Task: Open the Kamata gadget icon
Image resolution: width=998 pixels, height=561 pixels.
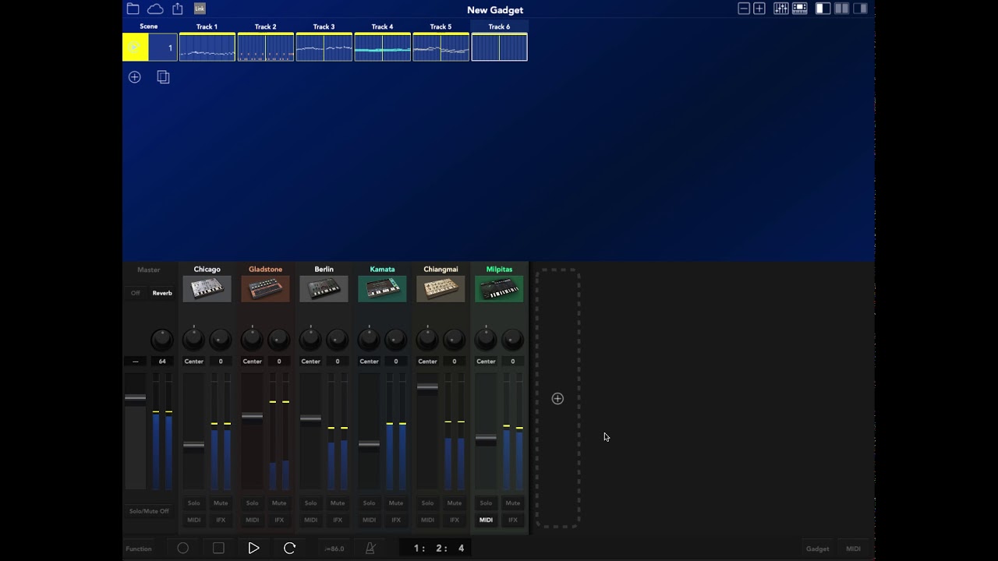Action: (382, 289)
